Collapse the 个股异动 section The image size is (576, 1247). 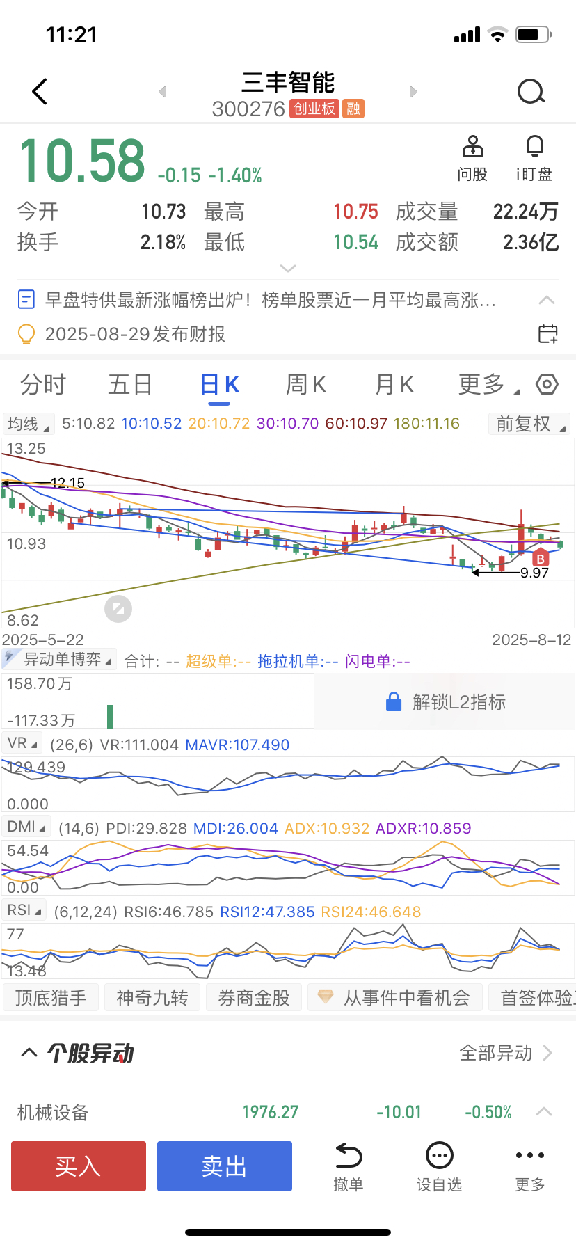point(29,1052)
